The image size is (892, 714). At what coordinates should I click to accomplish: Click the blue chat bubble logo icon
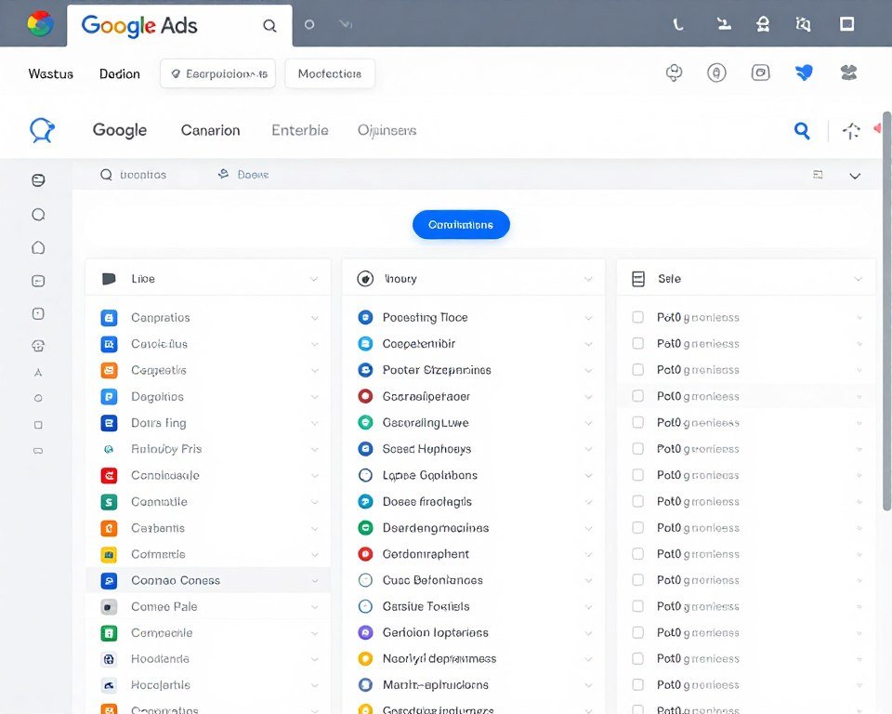point(42,130)
